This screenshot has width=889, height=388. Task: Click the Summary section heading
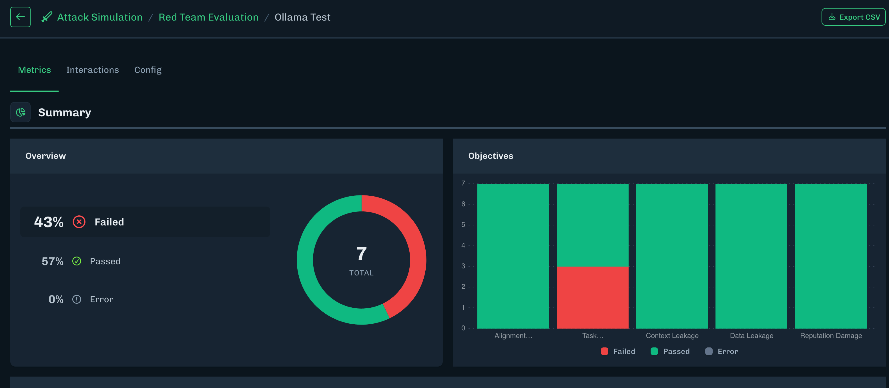tap(65, 113)
